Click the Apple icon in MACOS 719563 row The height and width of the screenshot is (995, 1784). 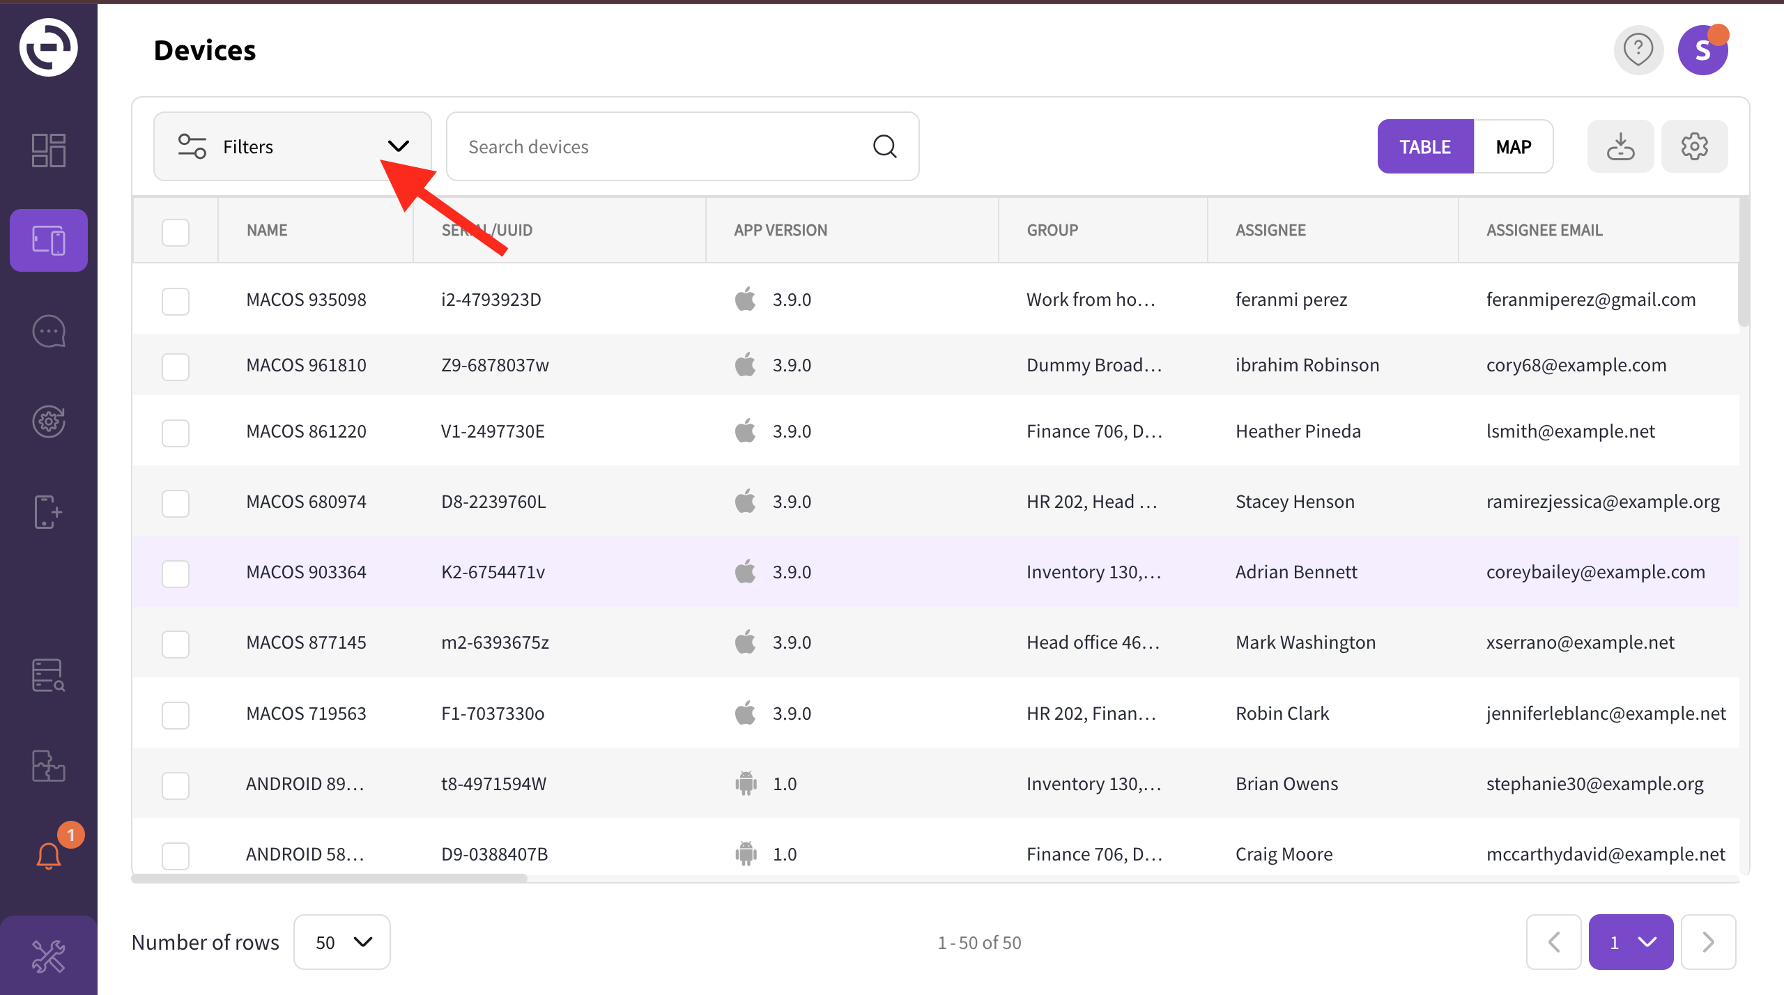pyautogui.click(x=745, y=713)
